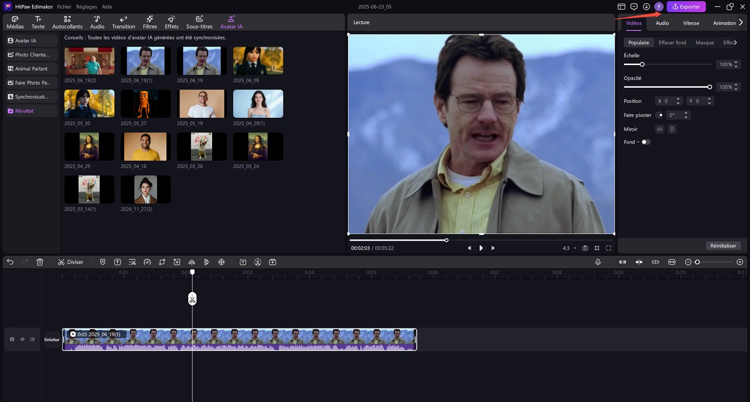Click the marker shield icon in timeline toolbar
750x402 pixels.
pyautogui.click(x=102, y=262)
